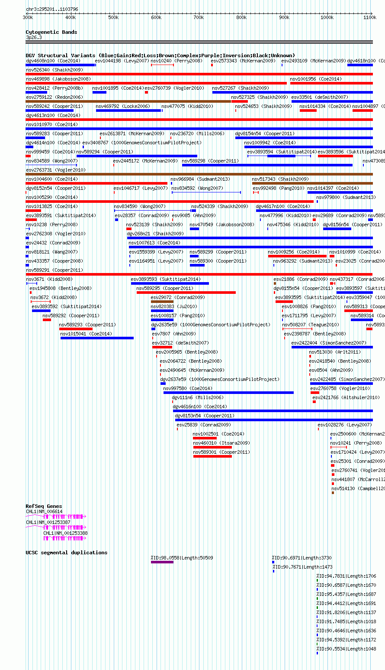
Task: Select dgv268n21 (Shaikh2009) label
Action: (155, 234)
